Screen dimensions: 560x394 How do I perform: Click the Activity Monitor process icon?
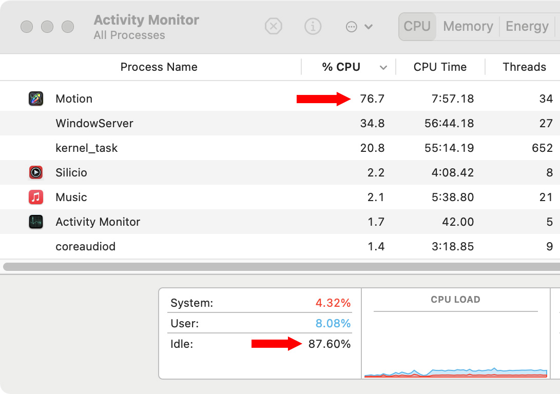point(36,222)
